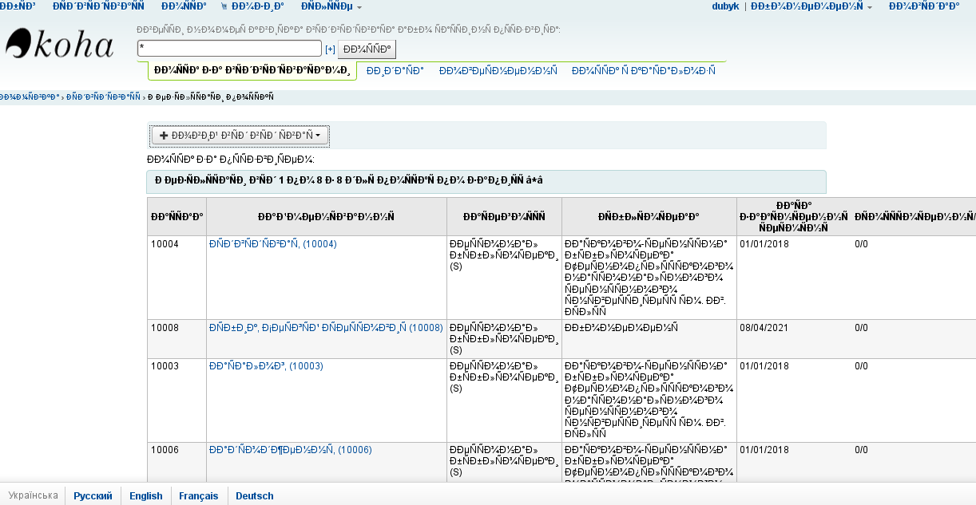This screenshot has height=505, width=976.
Task: Focus the patron category search field
Action: coord(229,49)
